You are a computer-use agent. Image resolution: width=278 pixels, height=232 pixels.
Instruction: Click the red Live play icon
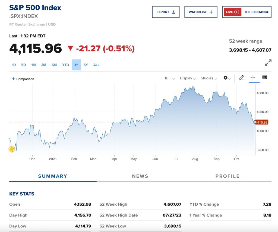[x=236, y=12]
